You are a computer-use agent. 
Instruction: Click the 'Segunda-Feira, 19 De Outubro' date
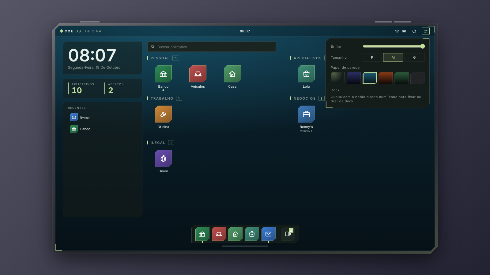[94, 68]
